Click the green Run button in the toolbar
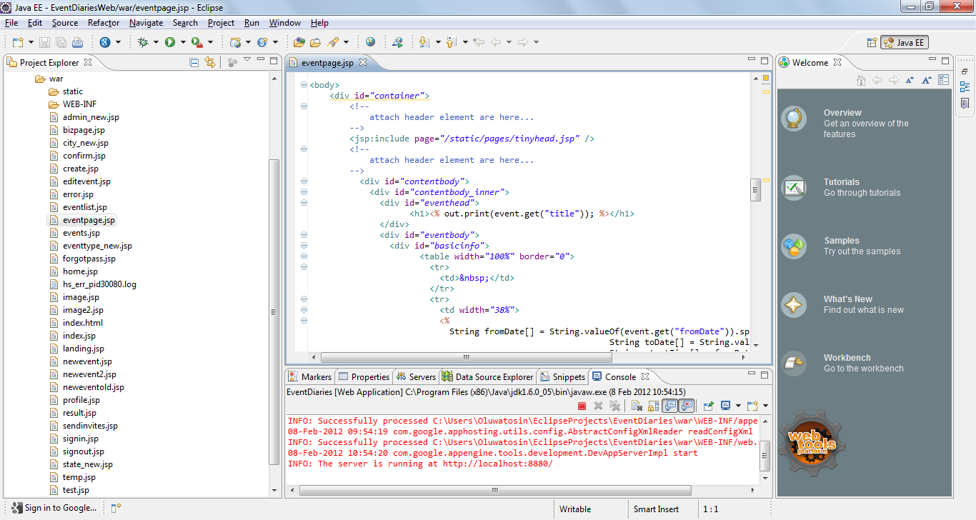The height and width of the screenshot is (520, 976). coord(170,42)
